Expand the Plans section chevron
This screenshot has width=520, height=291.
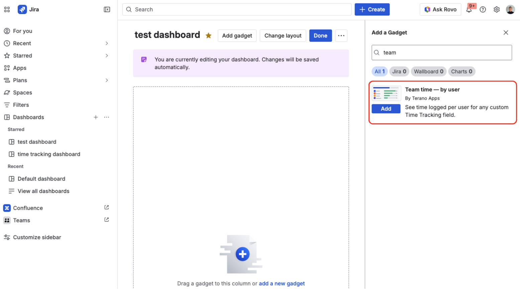(107, 80)
